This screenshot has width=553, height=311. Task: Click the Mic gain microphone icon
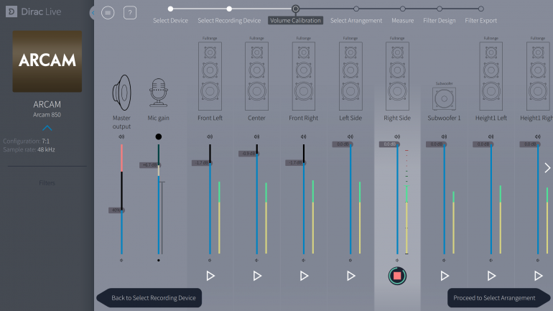(159, 93)
